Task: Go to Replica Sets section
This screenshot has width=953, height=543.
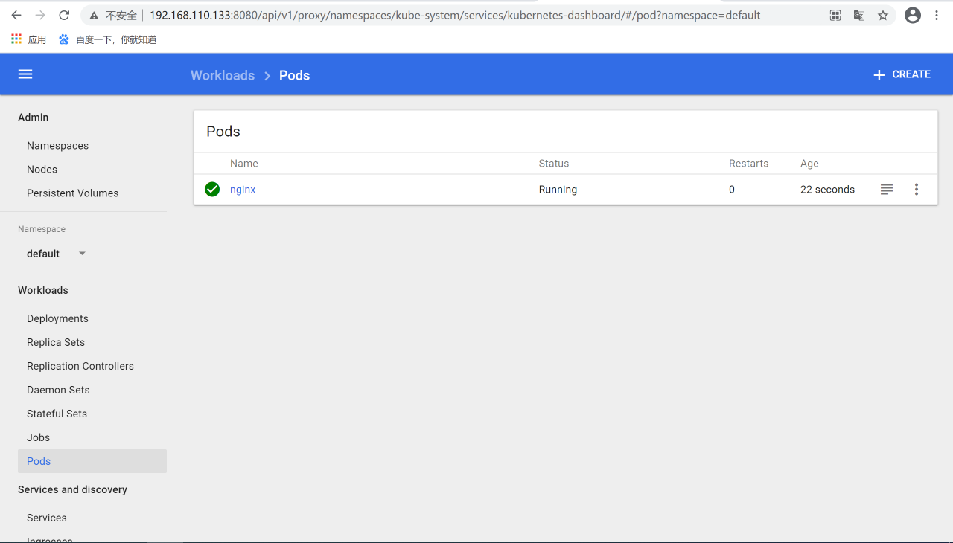Action: [56, 342]
